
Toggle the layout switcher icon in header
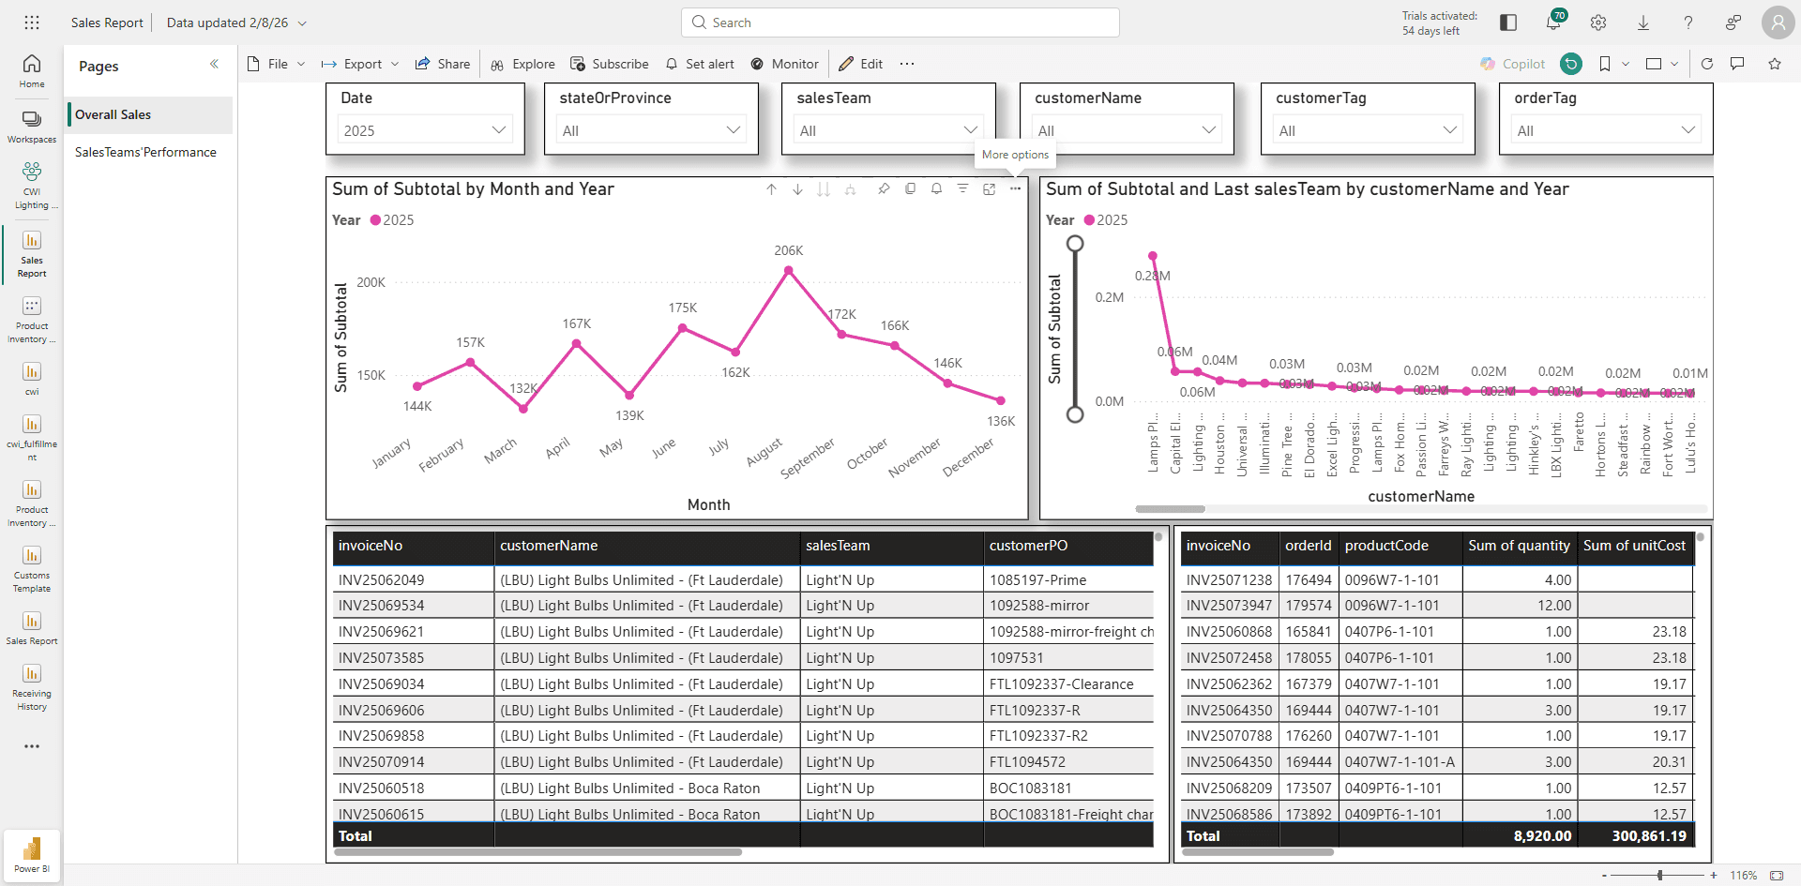[1508, 23]
